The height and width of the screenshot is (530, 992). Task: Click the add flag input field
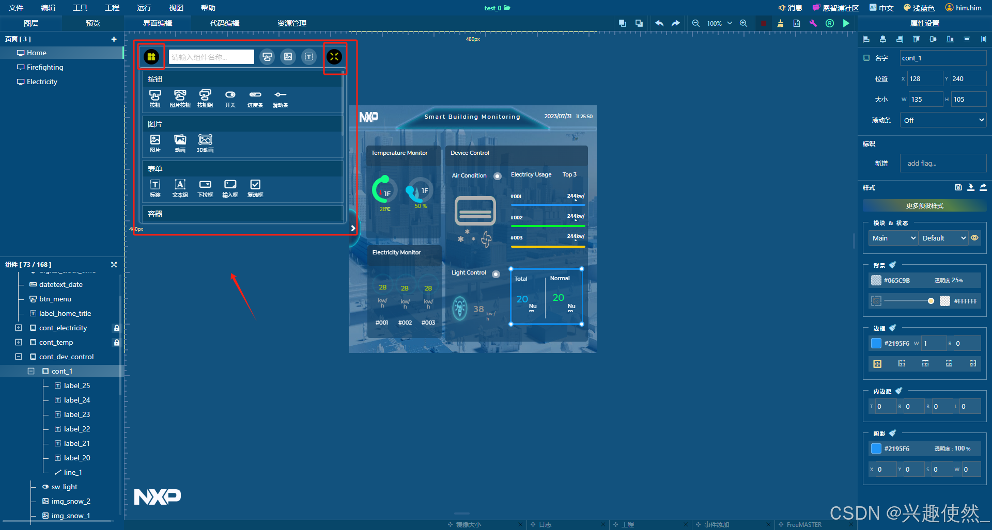[943, 163]
